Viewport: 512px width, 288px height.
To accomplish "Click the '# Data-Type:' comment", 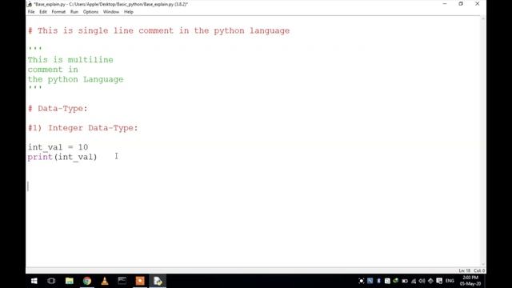I will pyautogui.click(x=58, y=109).
